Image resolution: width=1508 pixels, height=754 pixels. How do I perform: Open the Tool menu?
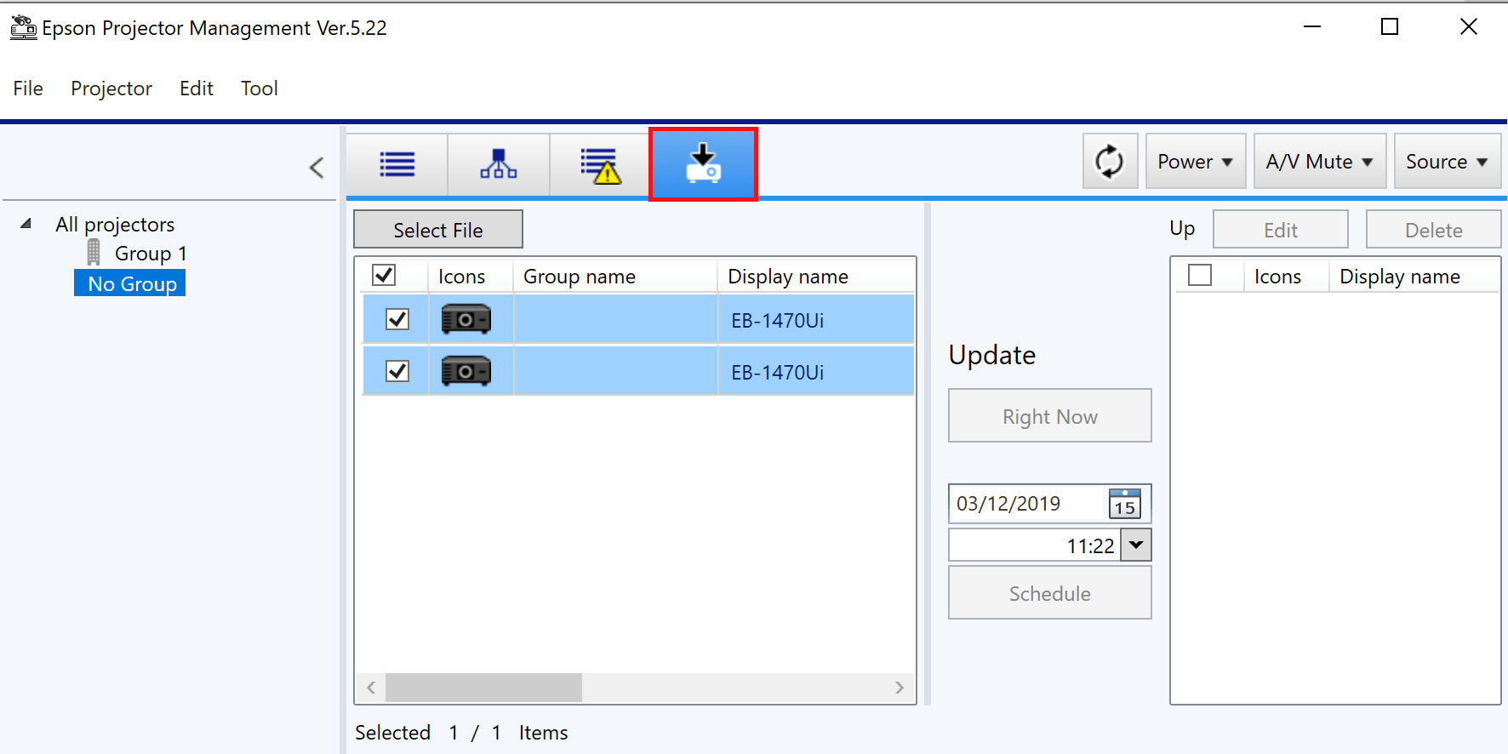coord(260,89)
